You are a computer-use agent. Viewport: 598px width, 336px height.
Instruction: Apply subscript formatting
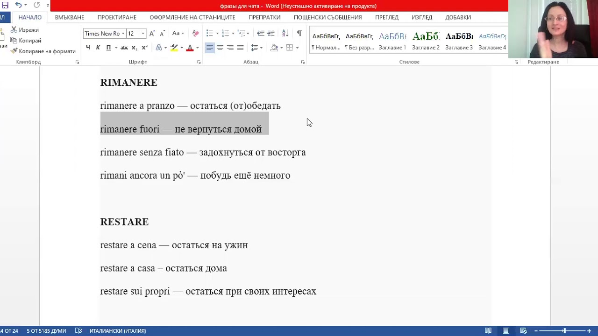point(135,48)
